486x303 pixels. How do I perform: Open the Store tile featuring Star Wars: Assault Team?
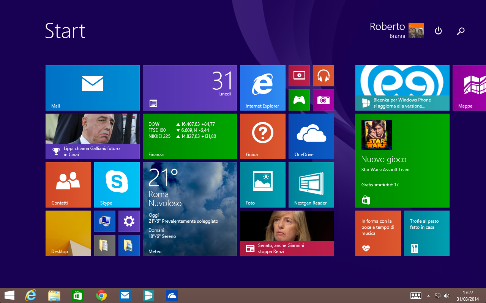pos(402,161)
